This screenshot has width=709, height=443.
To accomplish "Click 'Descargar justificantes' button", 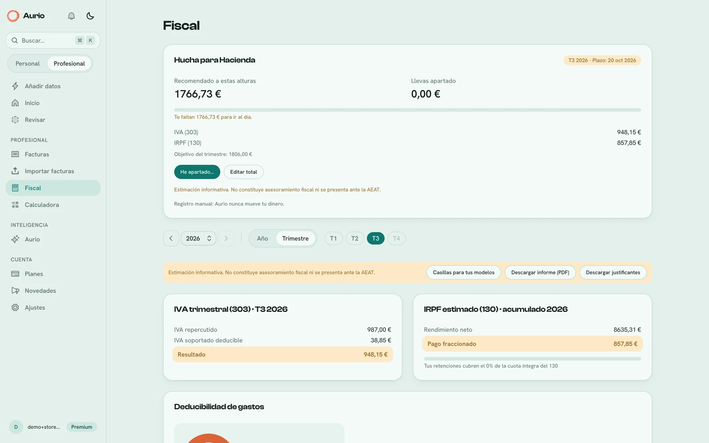I will [613, 272].
